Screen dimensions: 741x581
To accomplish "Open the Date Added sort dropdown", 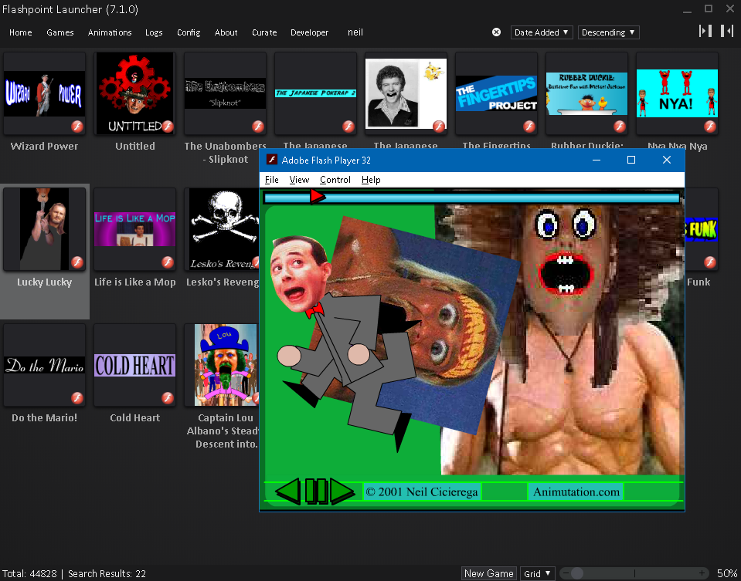I will [x=542, y=32].
